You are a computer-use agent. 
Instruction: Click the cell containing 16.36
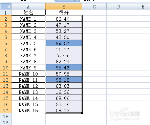click(64, 92)
